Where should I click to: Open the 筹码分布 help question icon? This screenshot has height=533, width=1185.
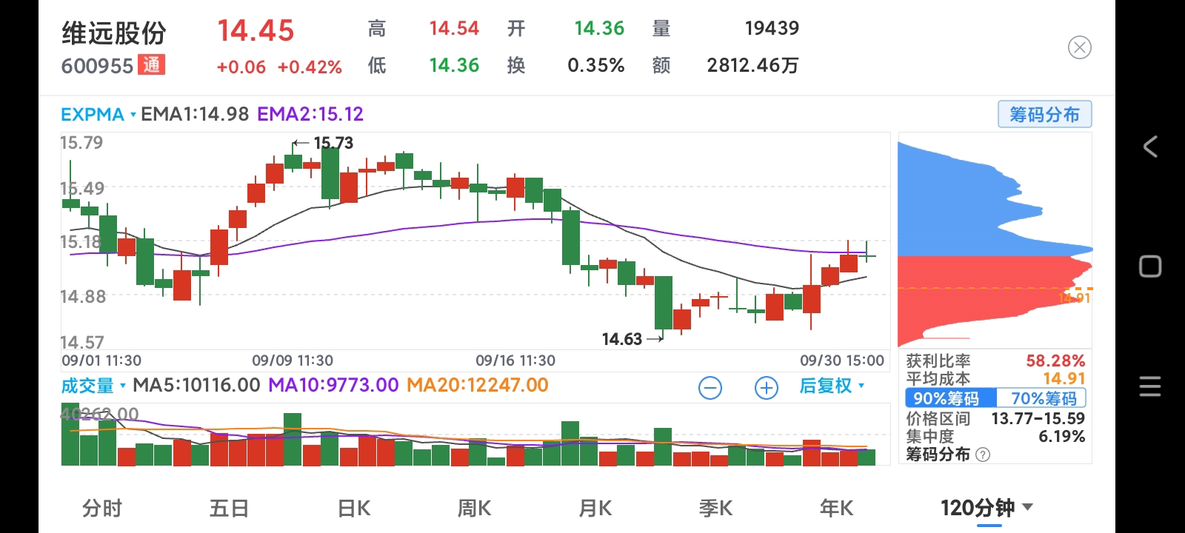[983, 455]
